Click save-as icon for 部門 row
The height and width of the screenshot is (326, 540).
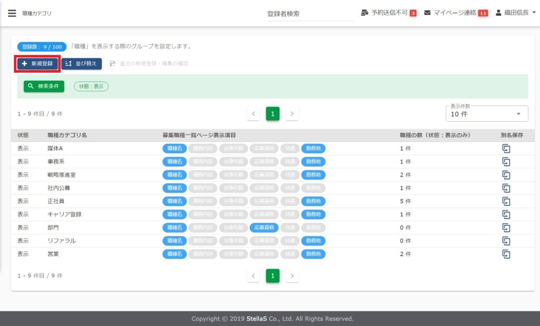coord(506,228)
